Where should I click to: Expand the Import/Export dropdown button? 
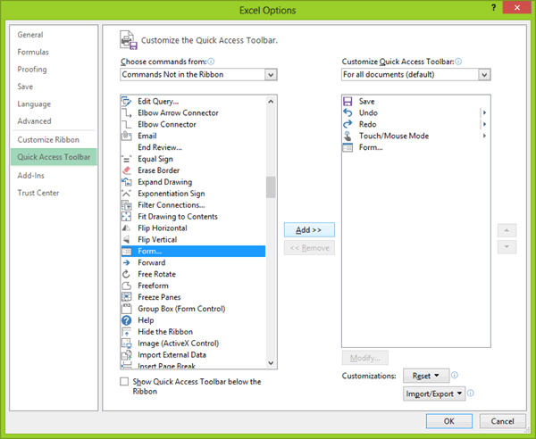(x=435, y=393)
